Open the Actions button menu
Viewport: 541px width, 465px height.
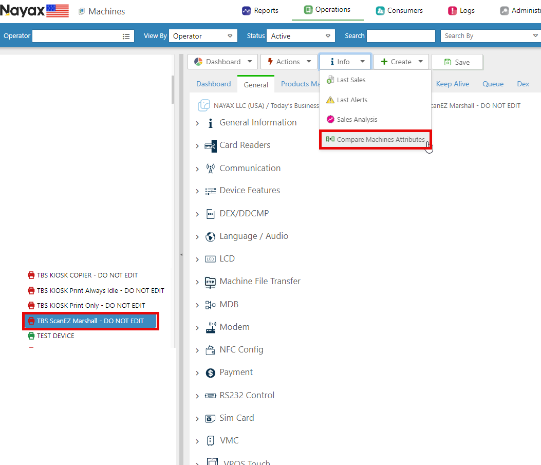coord(289,62)
